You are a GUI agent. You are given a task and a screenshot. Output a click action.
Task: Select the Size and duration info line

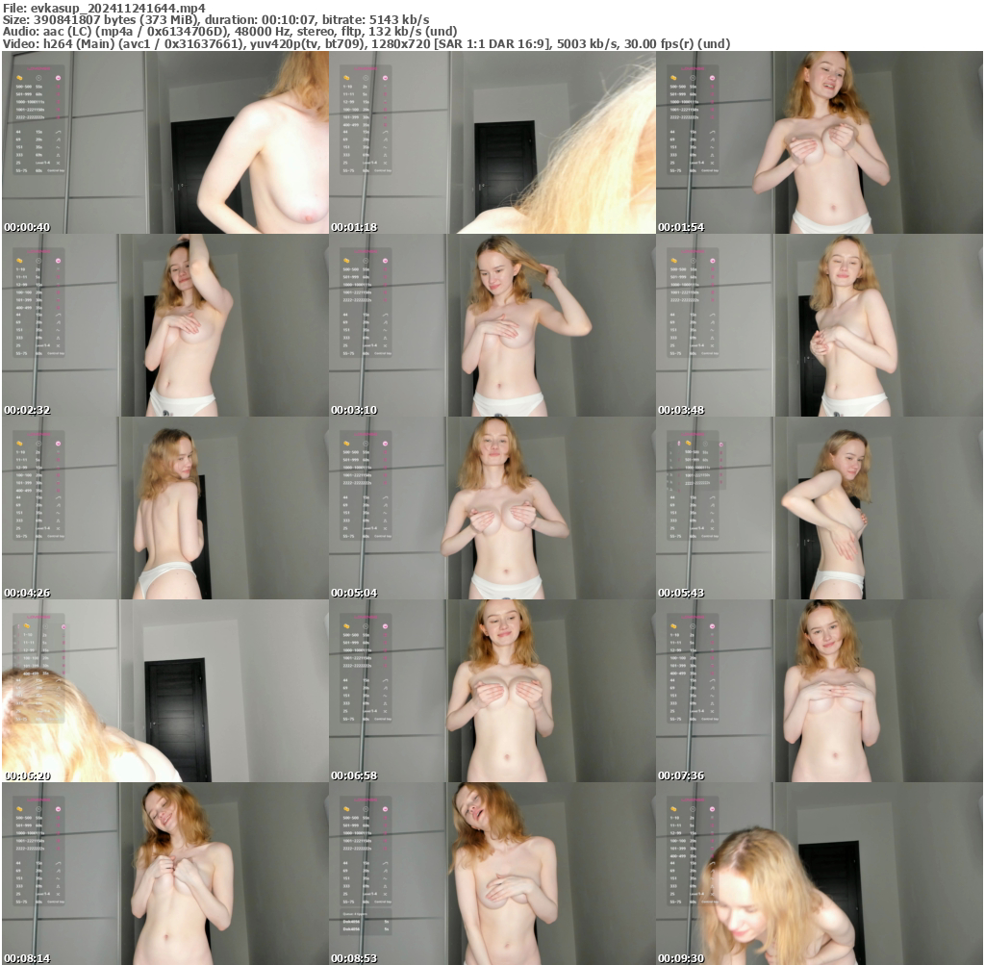pyautogui.click(x=216, y=19)
